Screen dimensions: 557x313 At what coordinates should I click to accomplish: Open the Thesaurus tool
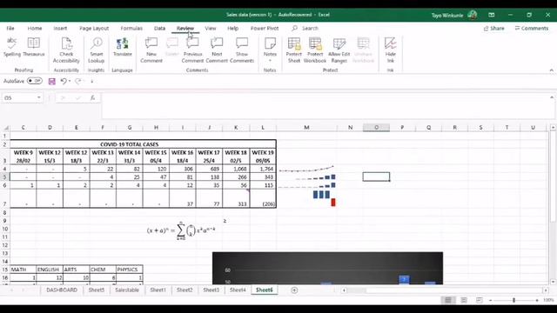34,47
